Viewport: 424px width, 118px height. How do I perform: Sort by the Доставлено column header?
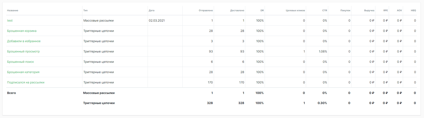237,11
